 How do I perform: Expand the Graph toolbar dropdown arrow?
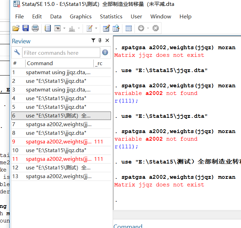pyautogui.click(x=79, y=28)
